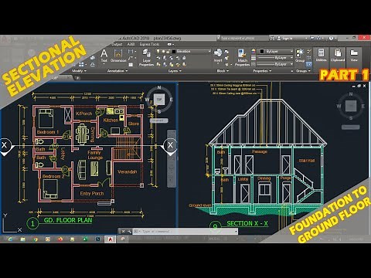Image resolution: width=371 pixels, height=278 pixels.
Task: Expand the Block panel
Action: tap(223, 71)
